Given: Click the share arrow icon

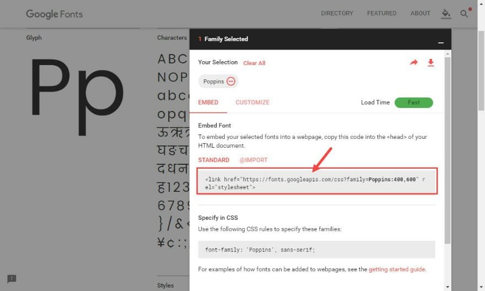Looking at the screenshot, I should [x=414, y=63].
